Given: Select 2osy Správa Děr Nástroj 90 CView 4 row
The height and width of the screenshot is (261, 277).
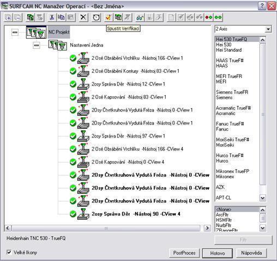Looking at the screenshot, I should pos(136,214).
